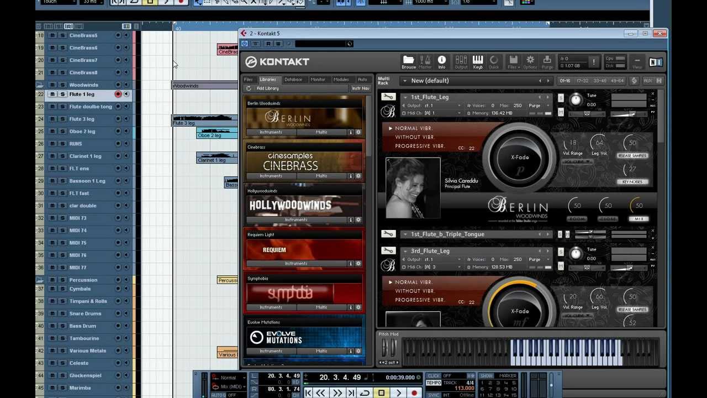Rewind the Cubase transport
The width and height of the screenshot is (707, 398).
coord(320,393)
